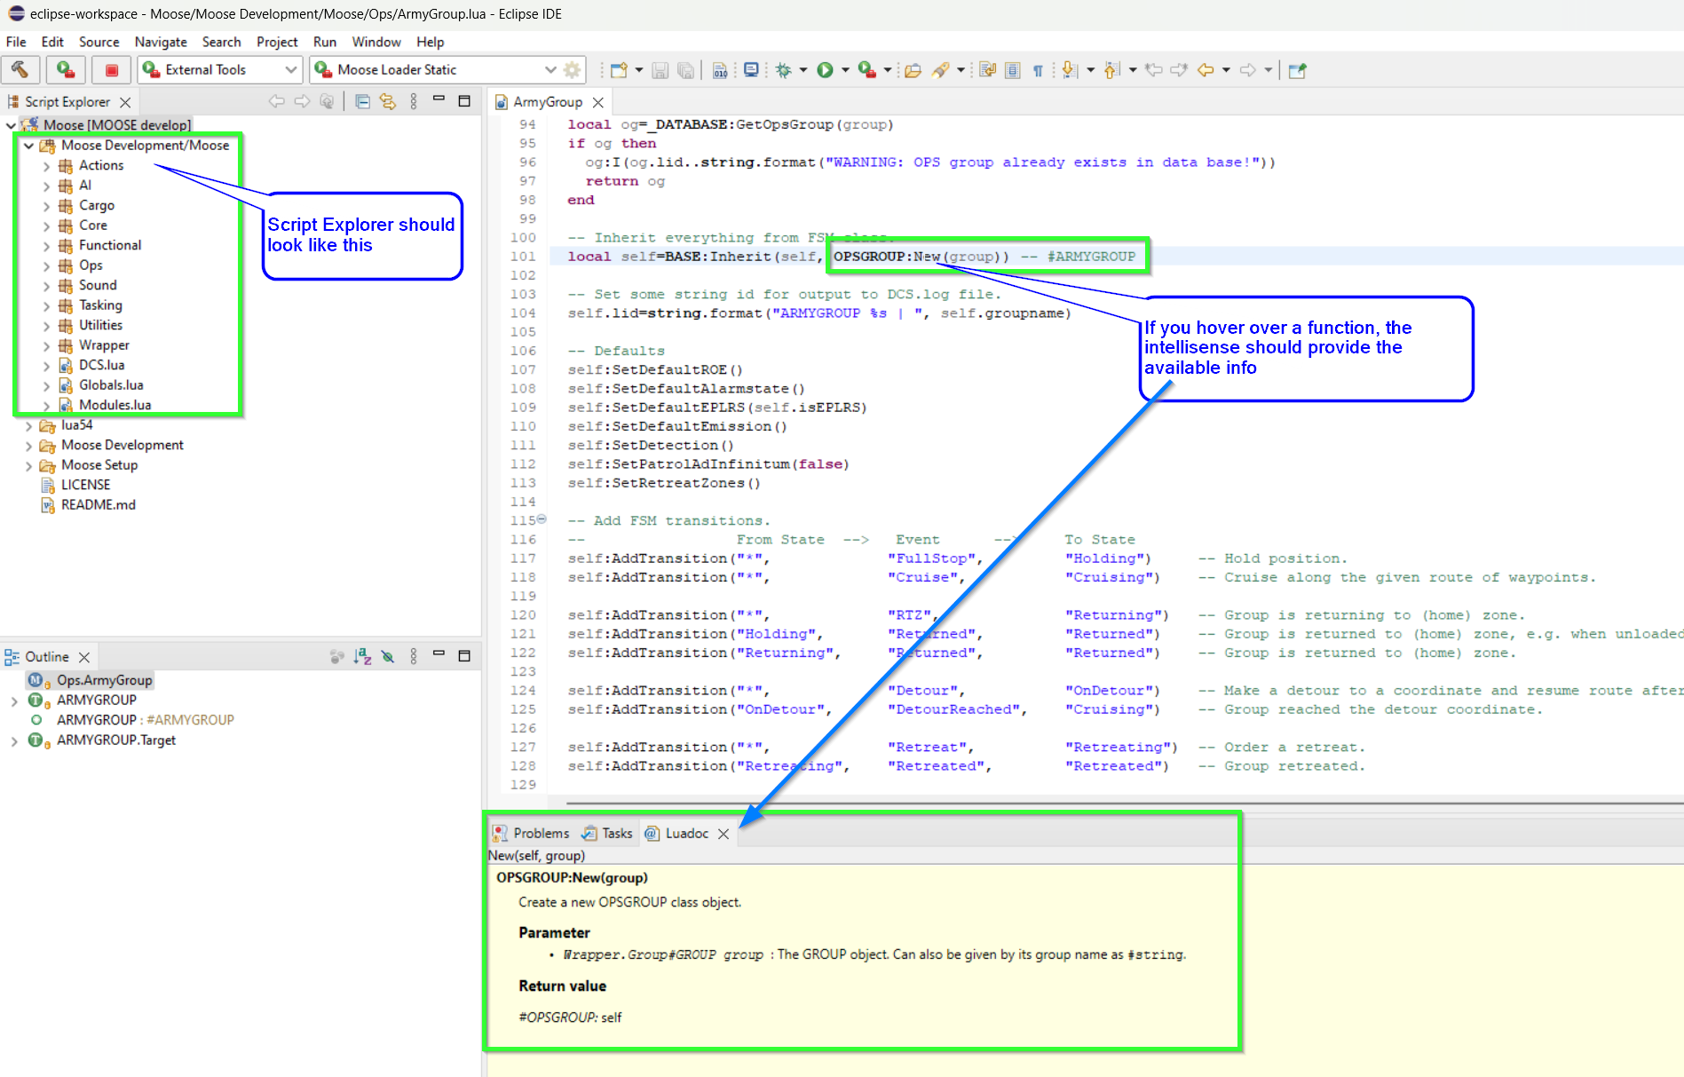This screenshot has height=1077, width=1684.
Task: Expand the Actions folder in Script Explorer
Action: click(x=46, y=165)
